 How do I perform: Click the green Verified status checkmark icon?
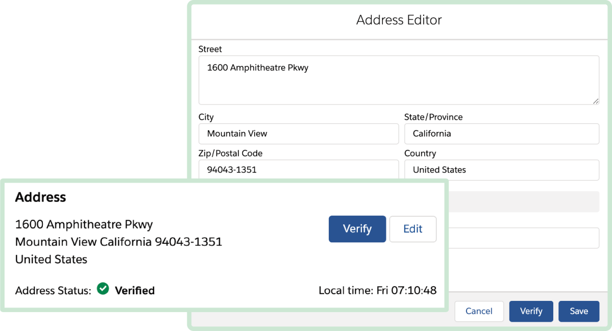pos(103,289)
